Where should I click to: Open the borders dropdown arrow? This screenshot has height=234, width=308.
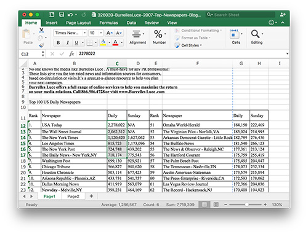(95, 42)
